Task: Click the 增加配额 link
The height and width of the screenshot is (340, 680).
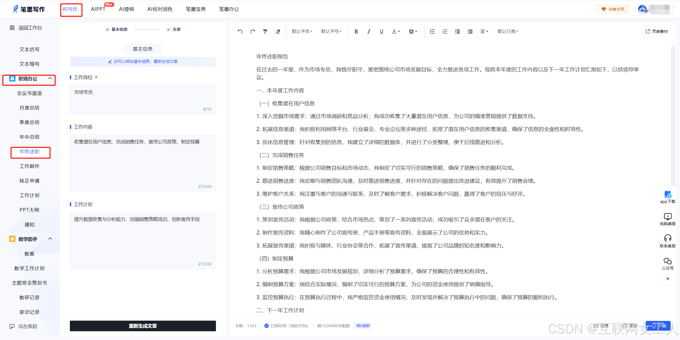Action: [363, 326]
